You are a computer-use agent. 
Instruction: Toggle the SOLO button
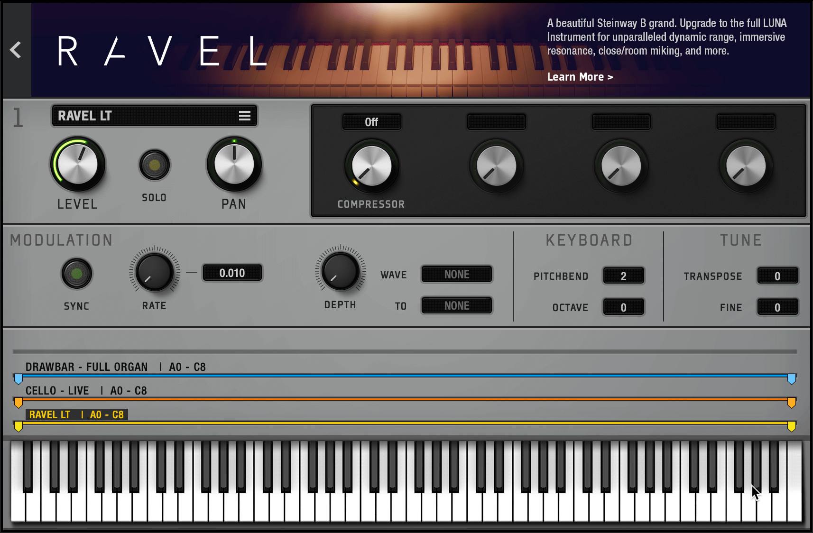pos(154,165)
